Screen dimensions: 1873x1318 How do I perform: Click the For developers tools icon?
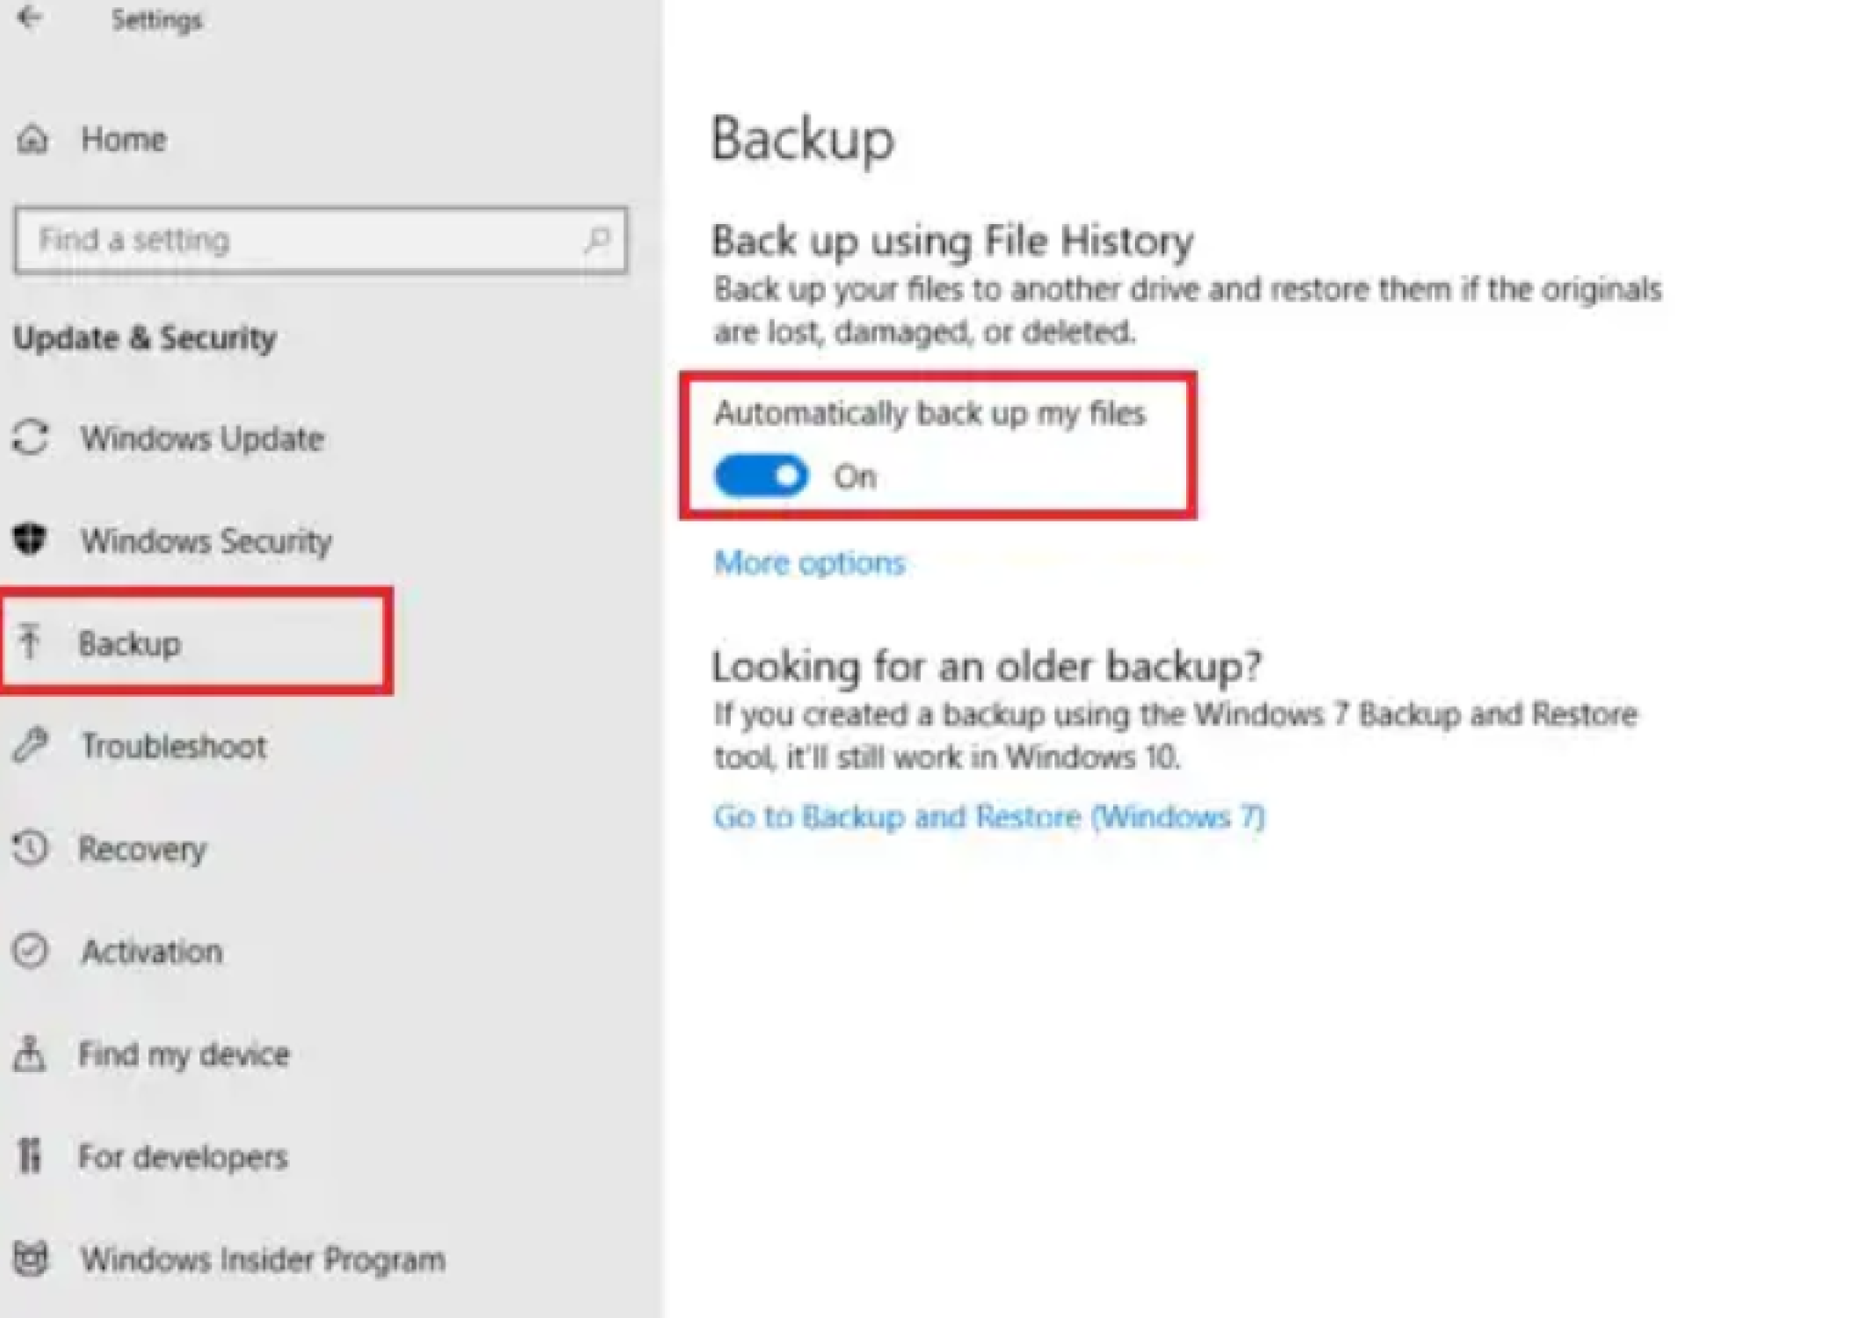point(30,1155)
